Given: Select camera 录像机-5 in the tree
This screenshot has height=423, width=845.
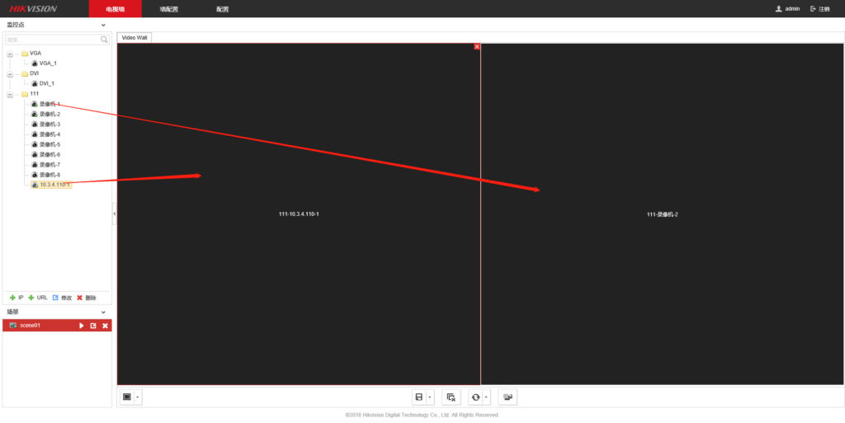Looking at the screenshot, I should tap(50, 144).
